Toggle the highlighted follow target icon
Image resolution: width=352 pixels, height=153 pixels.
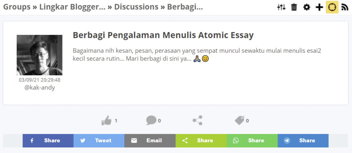(x=332, y=7)
